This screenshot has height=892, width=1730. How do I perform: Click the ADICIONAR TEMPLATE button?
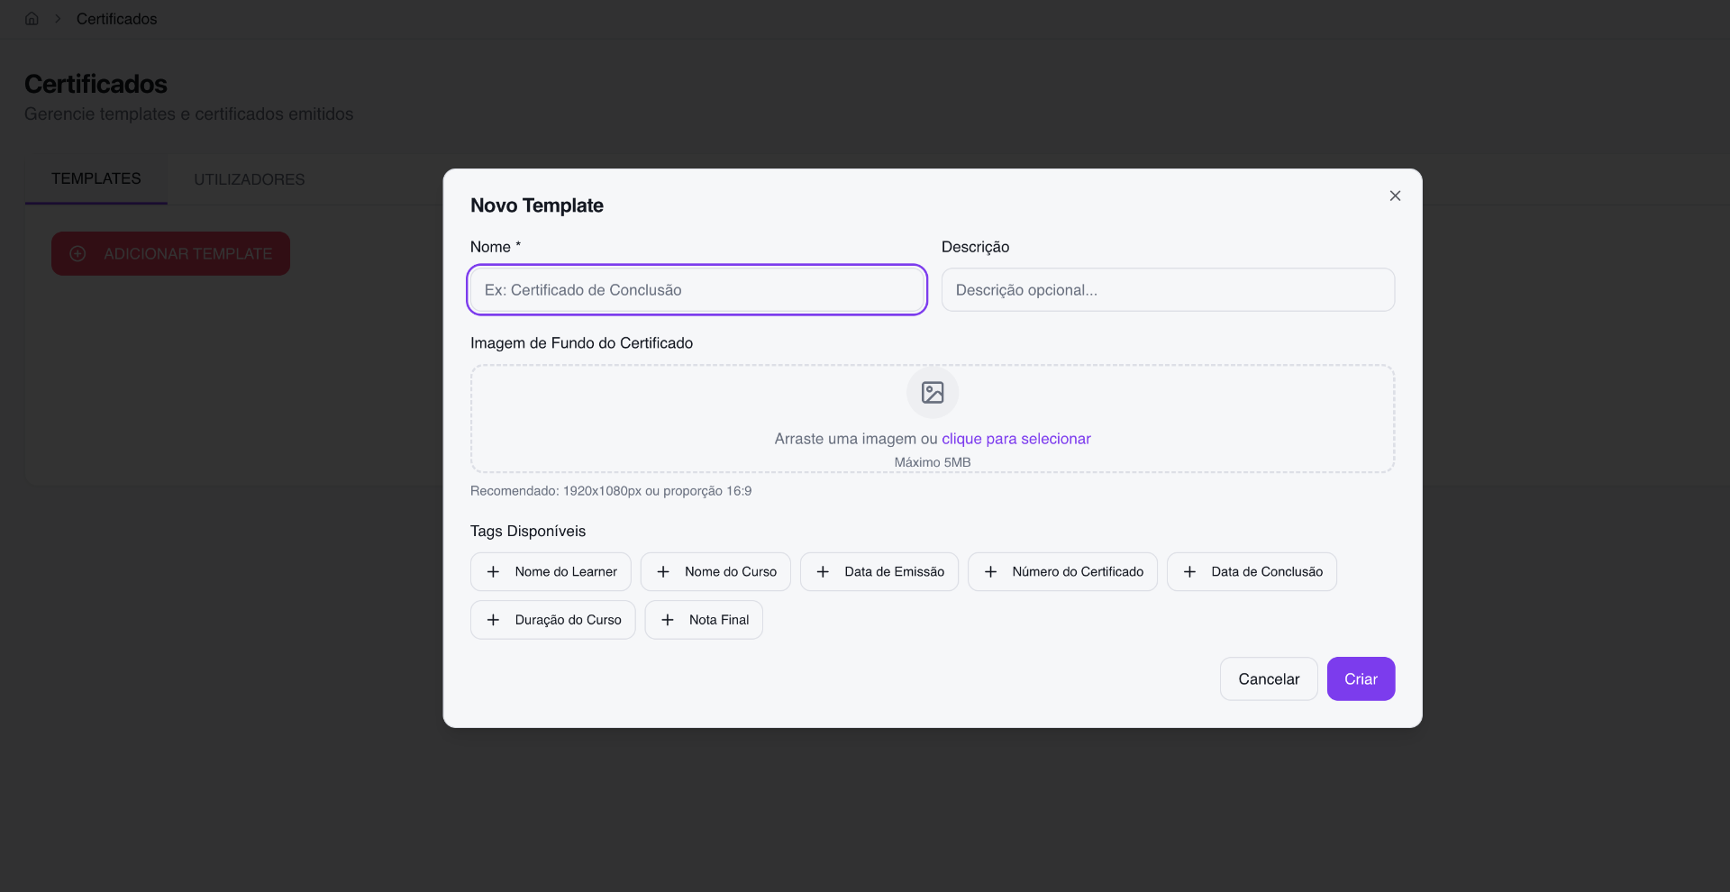(x=170, y=254)
